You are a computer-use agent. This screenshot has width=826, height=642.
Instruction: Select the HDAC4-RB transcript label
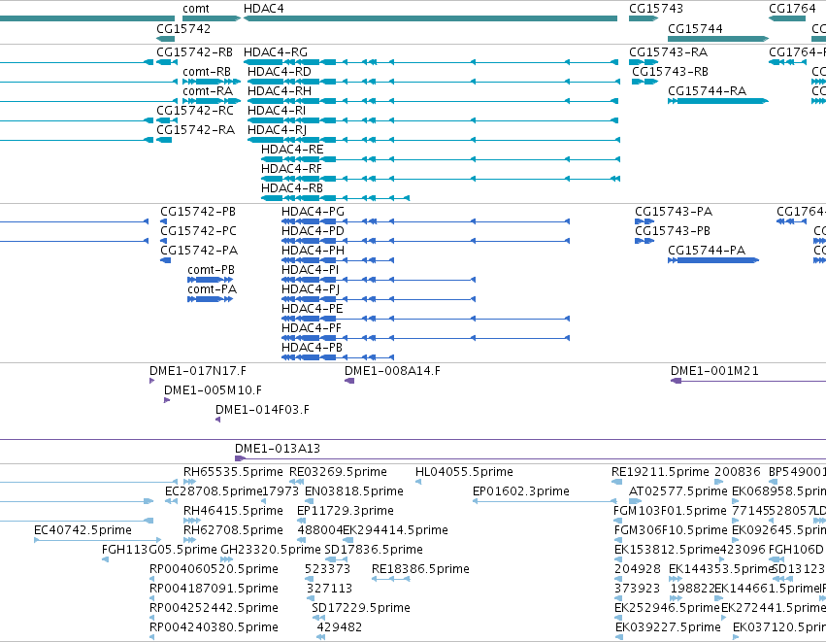click(292, 188)
